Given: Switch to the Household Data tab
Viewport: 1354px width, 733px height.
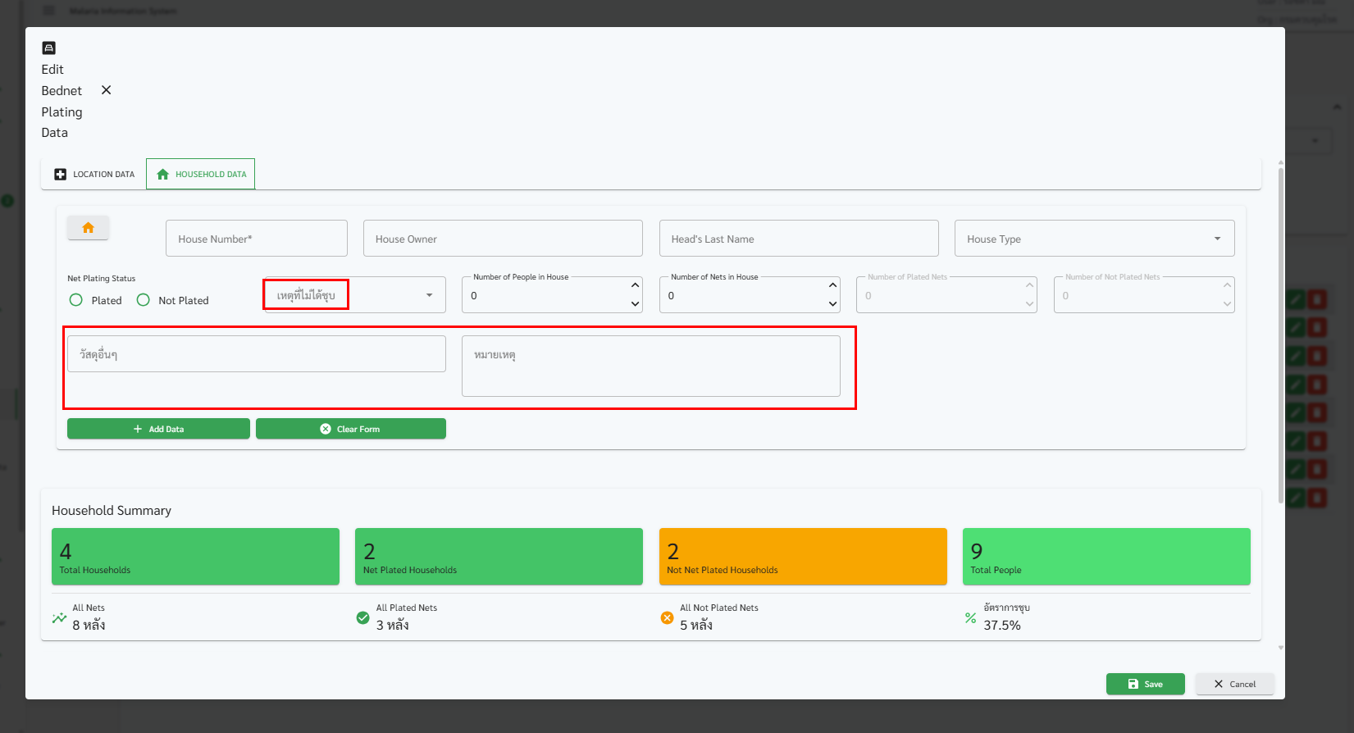Looking at the screenshot, I should point(201,175).
